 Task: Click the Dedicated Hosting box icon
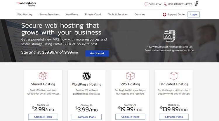click(x=174, y=76)
